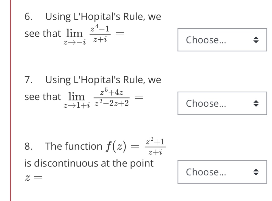
Task: Click the sort arrows icon beside question 7 dropdown
Action: pos(256,103)
